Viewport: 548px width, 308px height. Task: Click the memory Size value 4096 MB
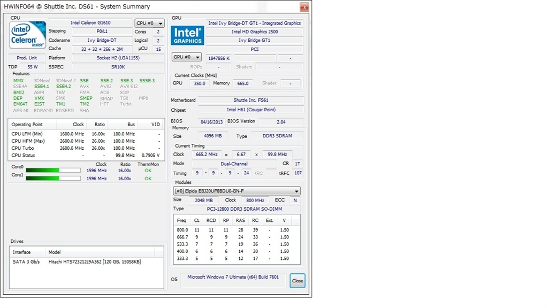click(x=213, y=136)
